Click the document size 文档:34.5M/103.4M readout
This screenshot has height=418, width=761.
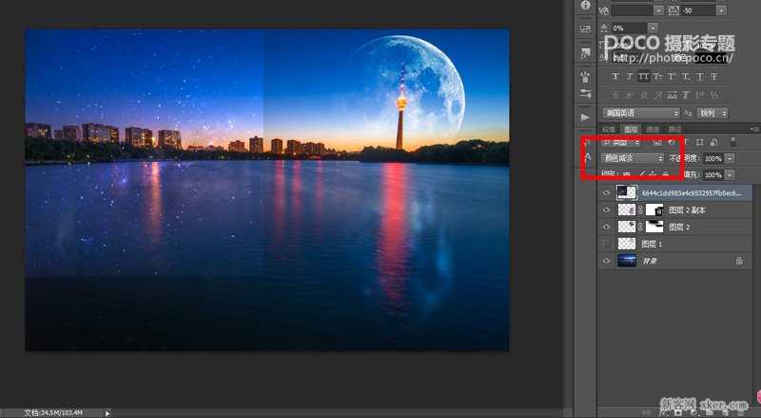pyautogui.click(x=53, y=413)
